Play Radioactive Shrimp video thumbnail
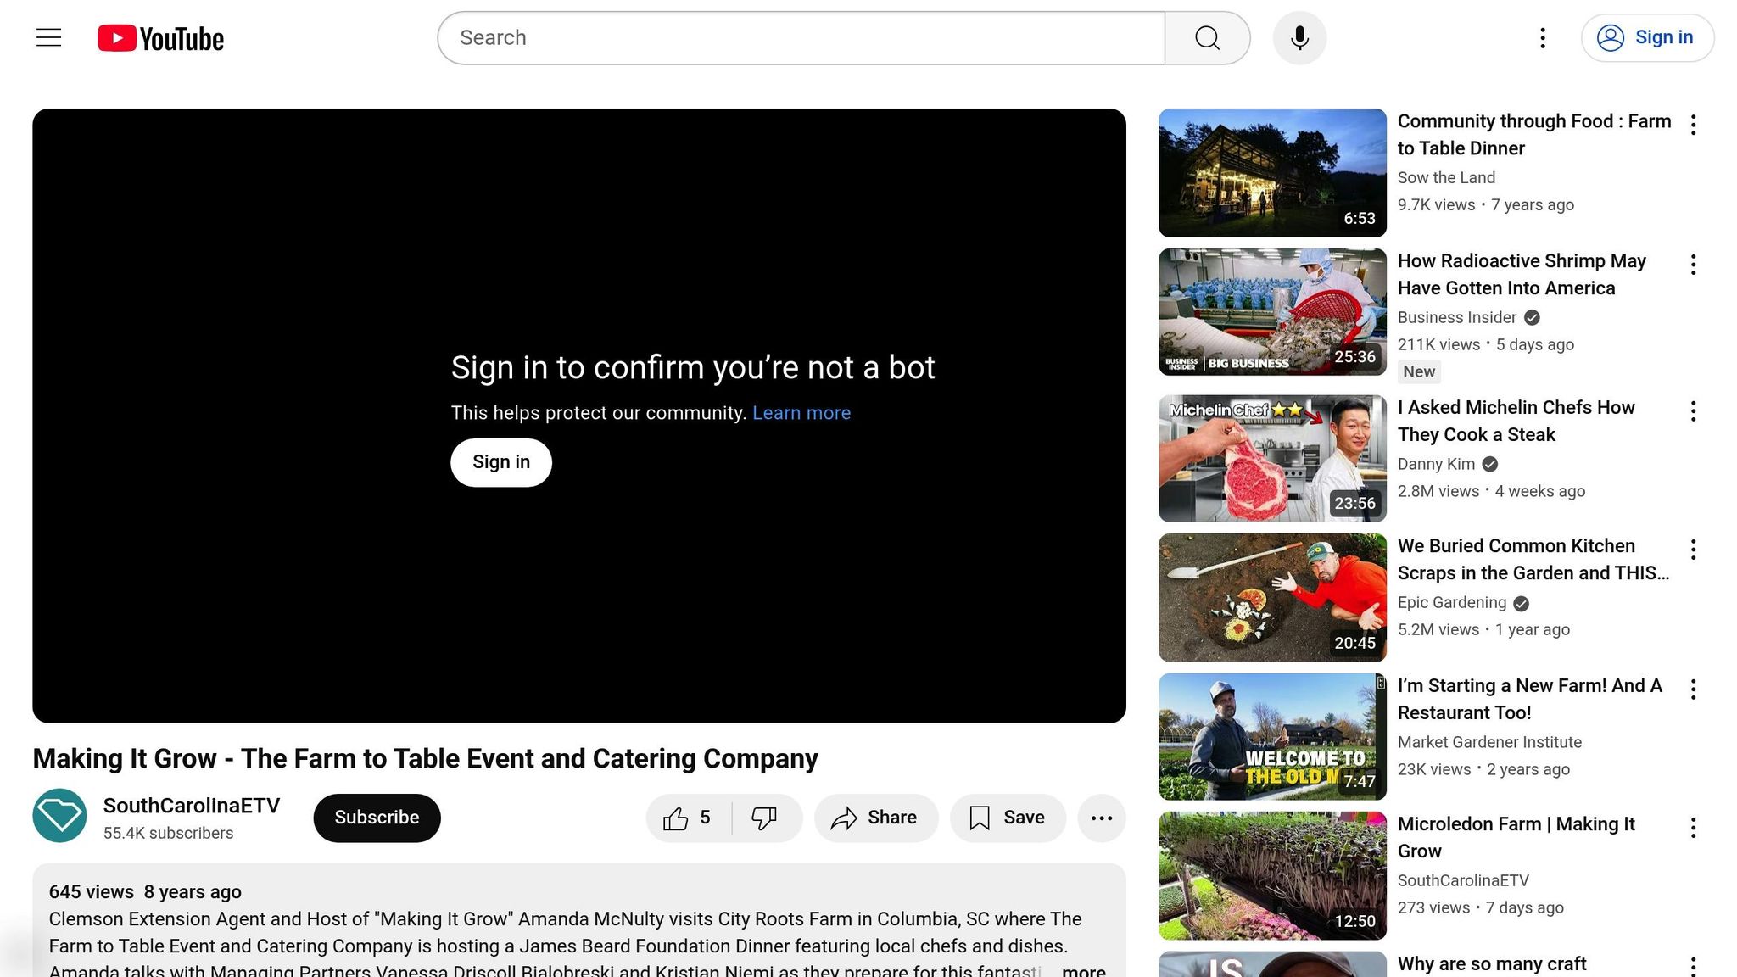 pyautogui.click(x=1272, y=312)
